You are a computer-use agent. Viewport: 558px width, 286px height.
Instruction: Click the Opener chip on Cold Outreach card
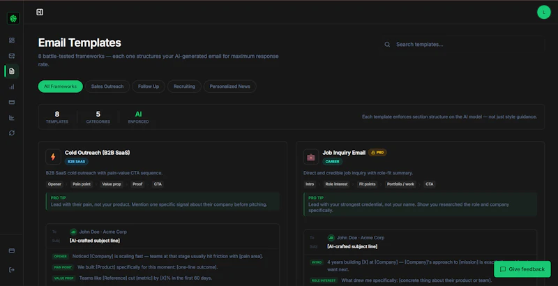click(54, 184)
